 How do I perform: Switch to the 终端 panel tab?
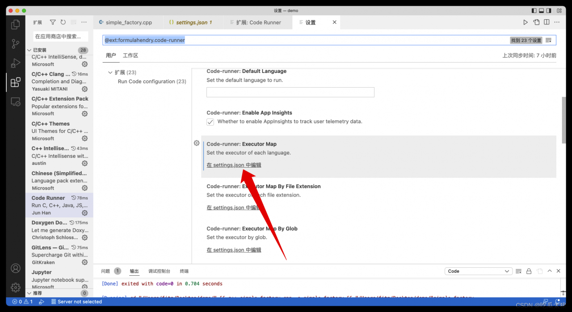(184, 271)
